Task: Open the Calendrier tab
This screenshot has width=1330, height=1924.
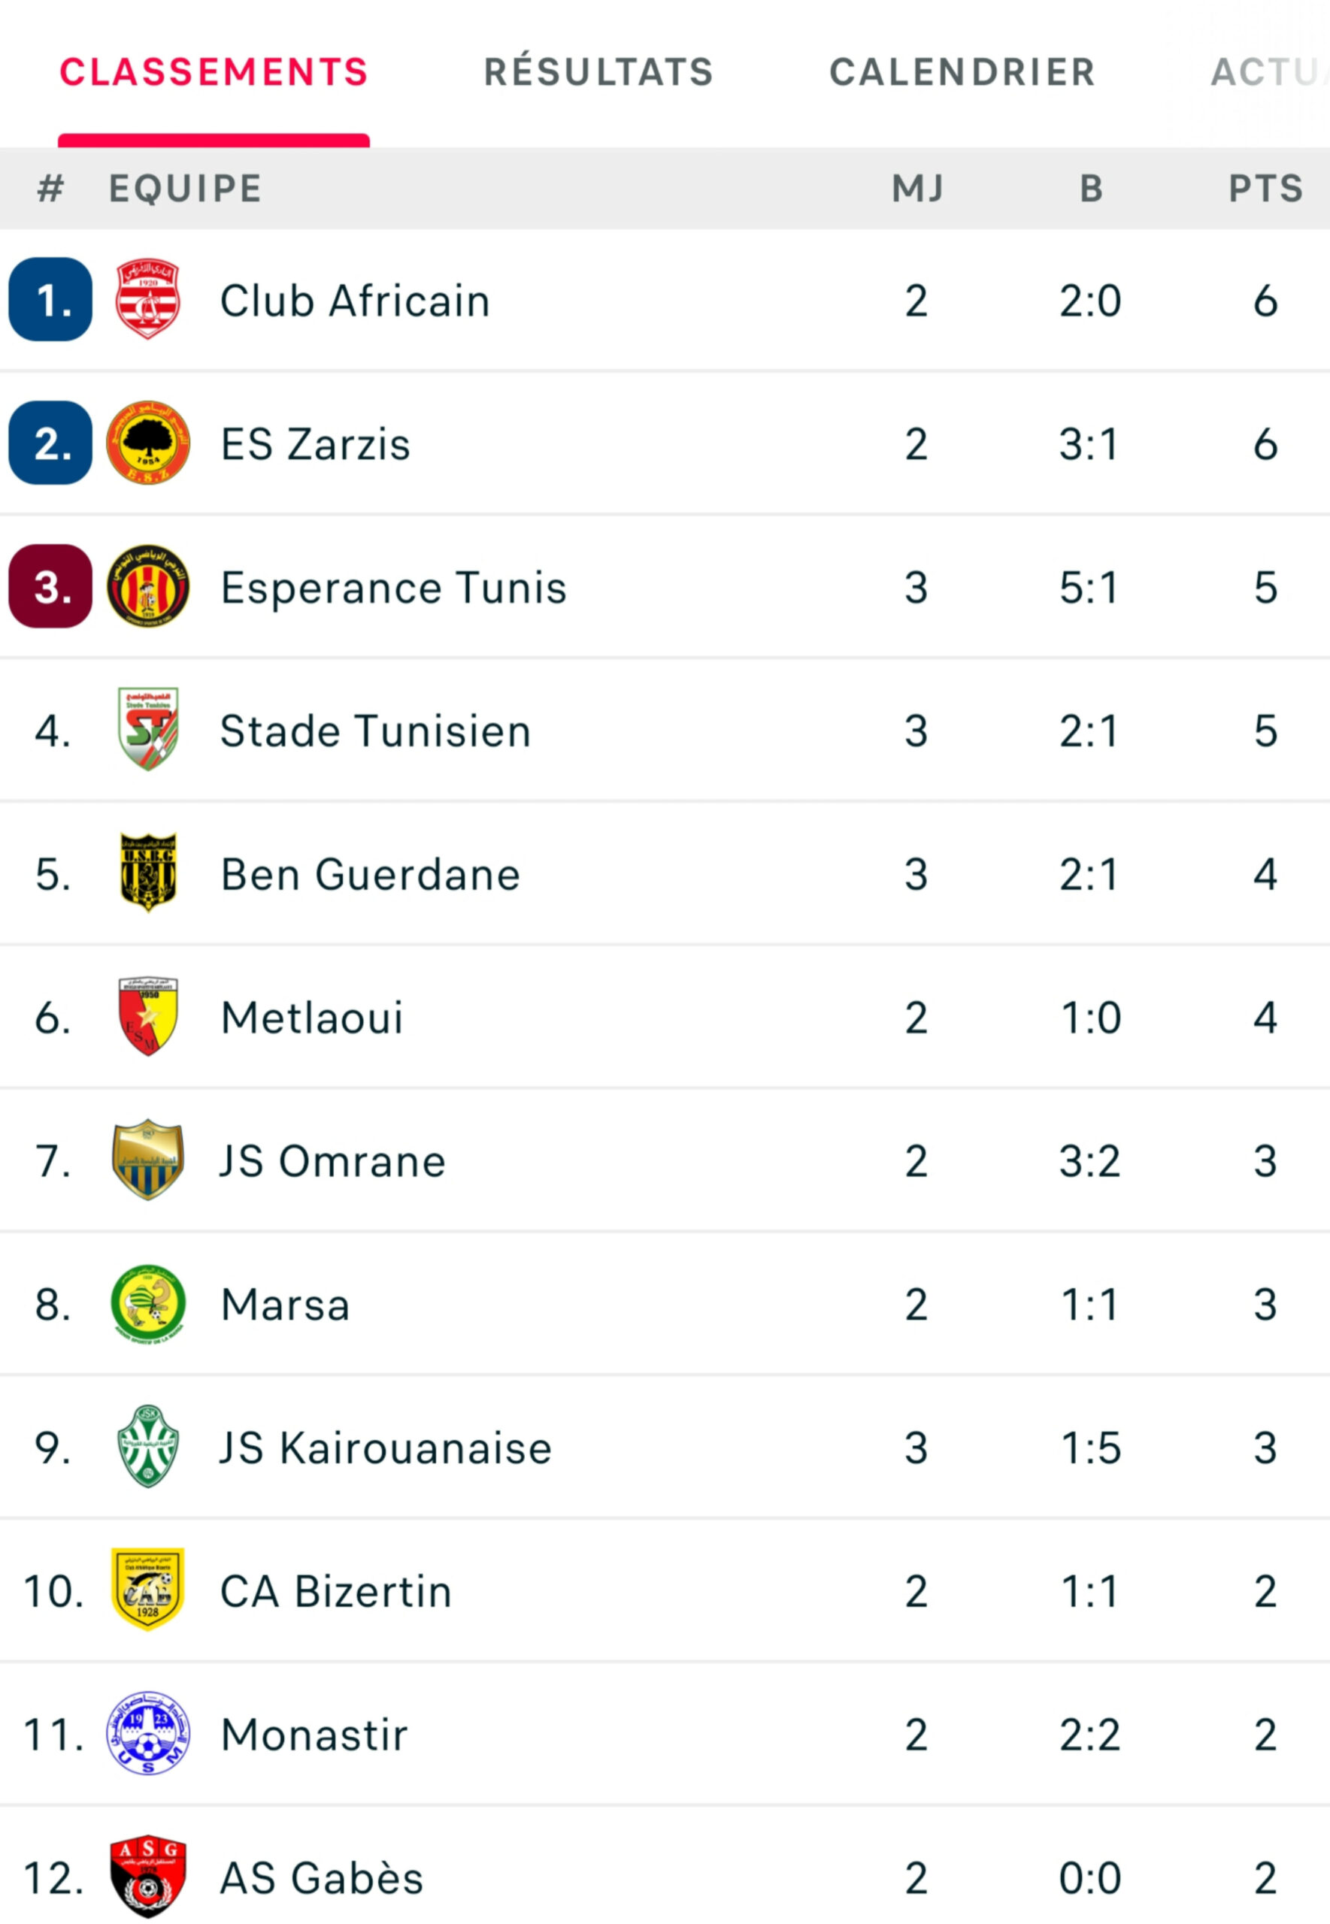Action: coord(962,71)
